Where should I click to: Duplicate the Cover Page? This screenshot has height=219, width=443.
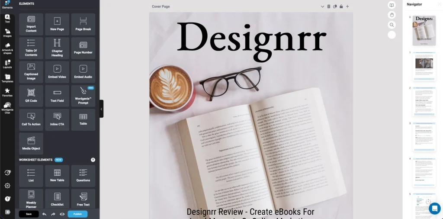point(335,6)
